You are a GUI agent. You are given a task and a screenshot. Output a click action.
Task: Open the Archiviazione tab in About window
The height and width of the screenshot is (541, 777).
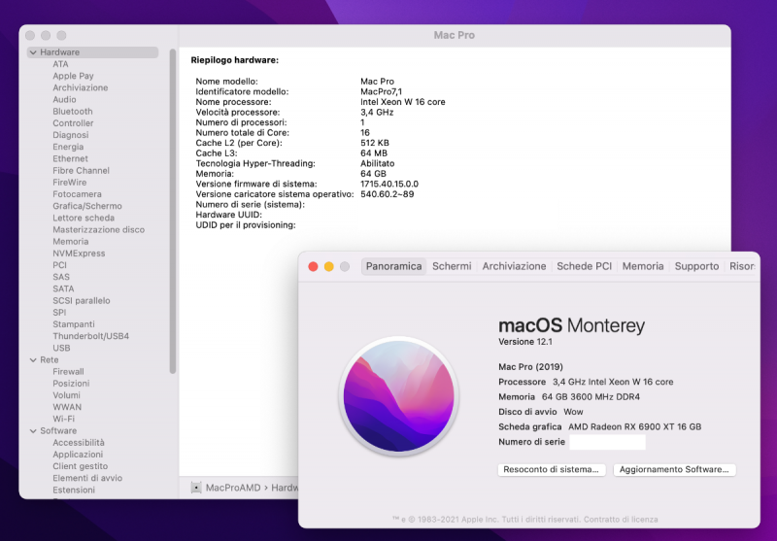point(514,266)
